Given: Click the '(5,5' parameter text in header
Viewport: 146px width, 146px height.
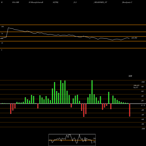Looking at the screenshot, I should click(75, 2).
